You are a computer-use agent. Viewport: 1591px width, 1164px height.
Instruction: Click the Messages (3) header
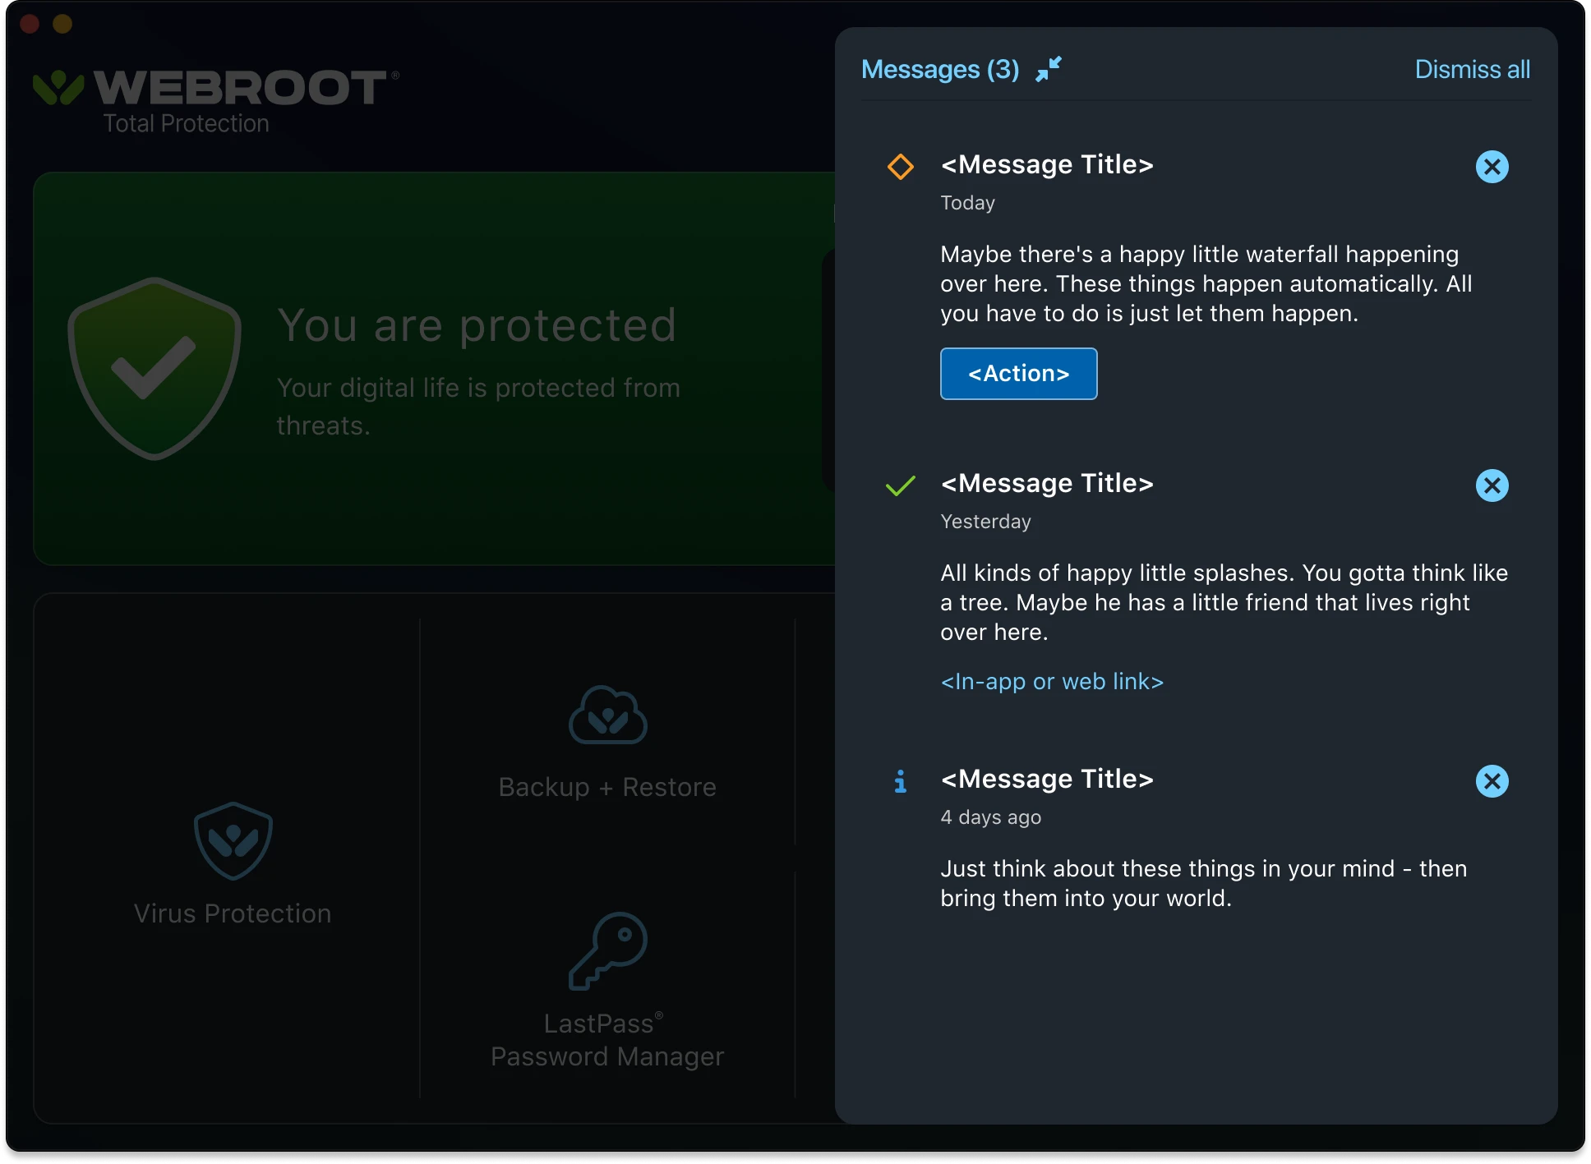tap(940, 69)
